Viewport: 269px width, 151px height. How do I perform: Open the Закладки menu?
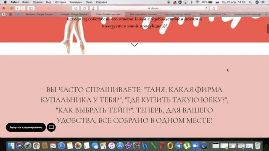76,2
